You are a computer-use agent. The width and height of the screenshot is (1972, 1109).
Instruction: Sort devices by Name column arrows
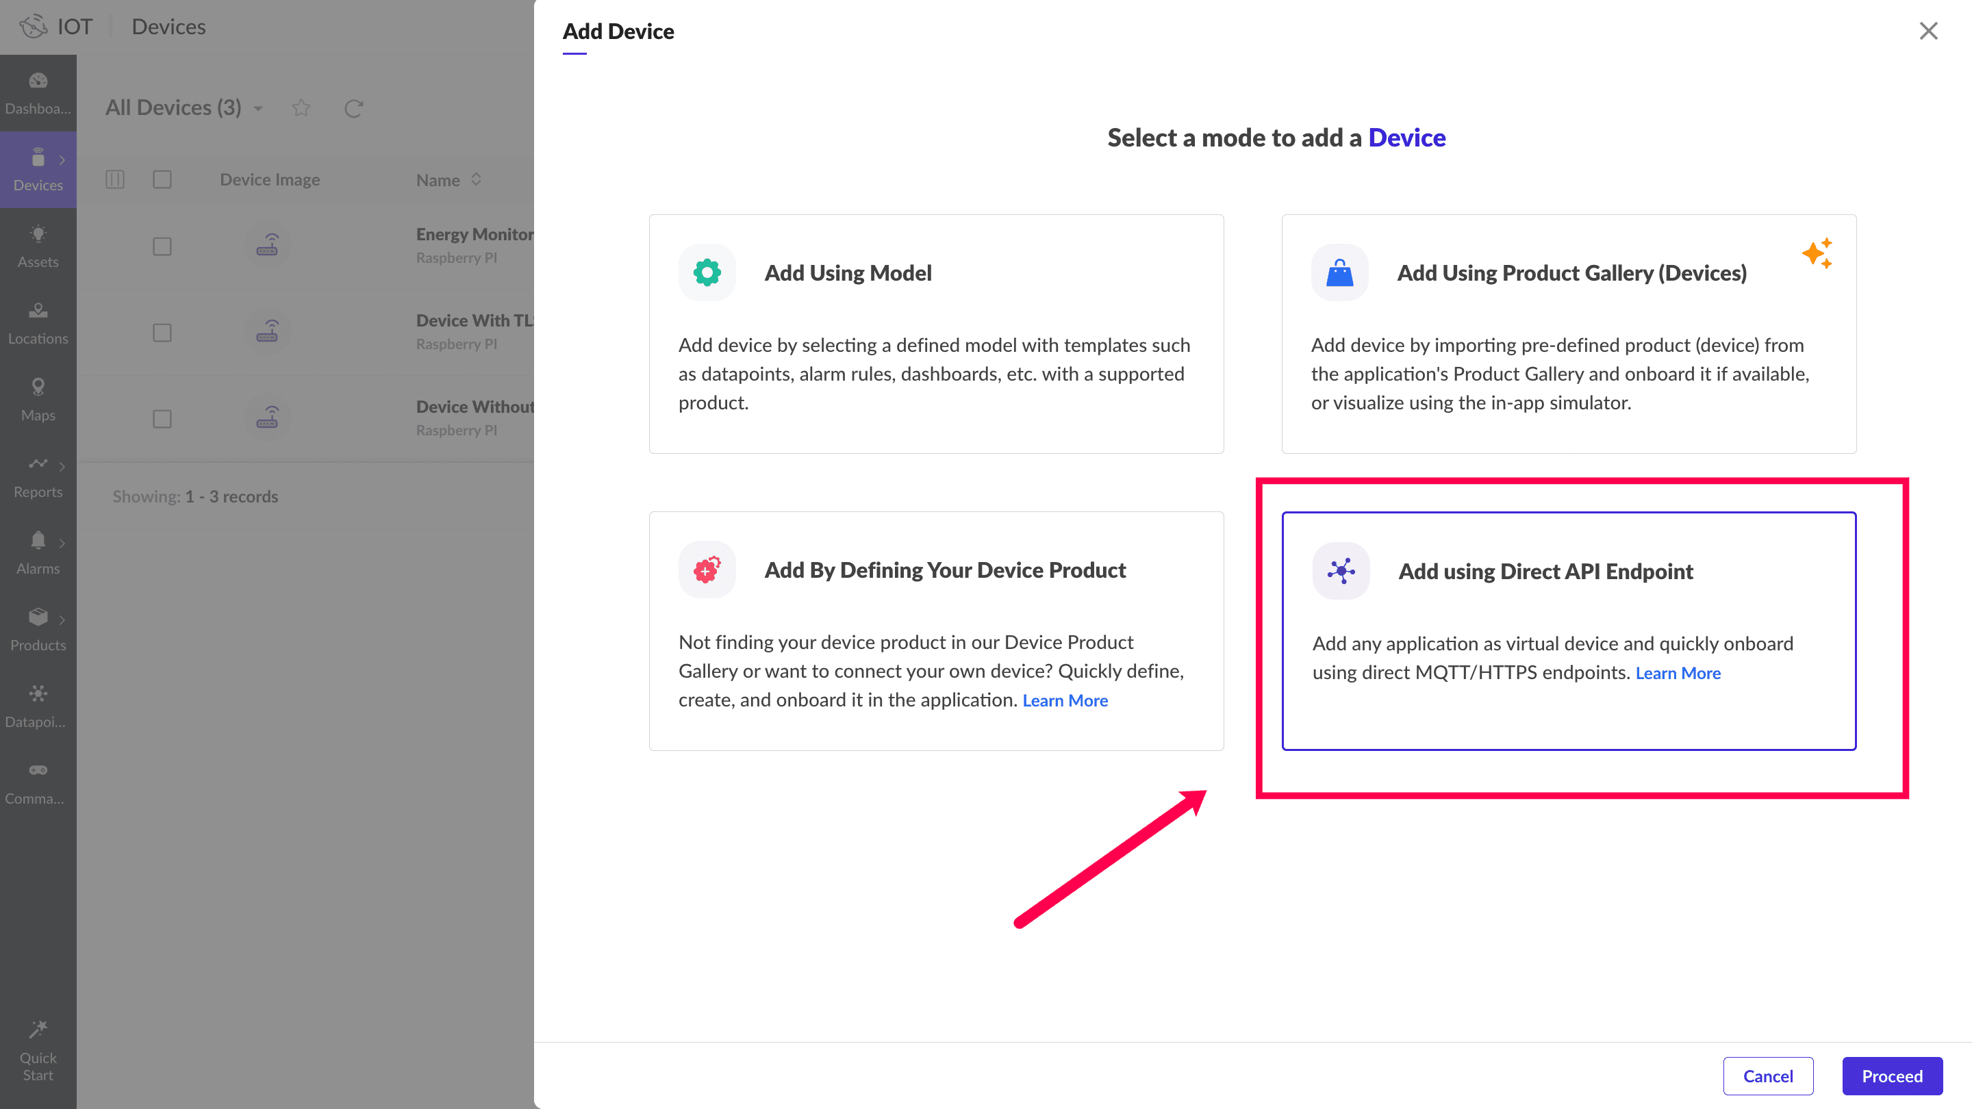[x=476, y=179]
